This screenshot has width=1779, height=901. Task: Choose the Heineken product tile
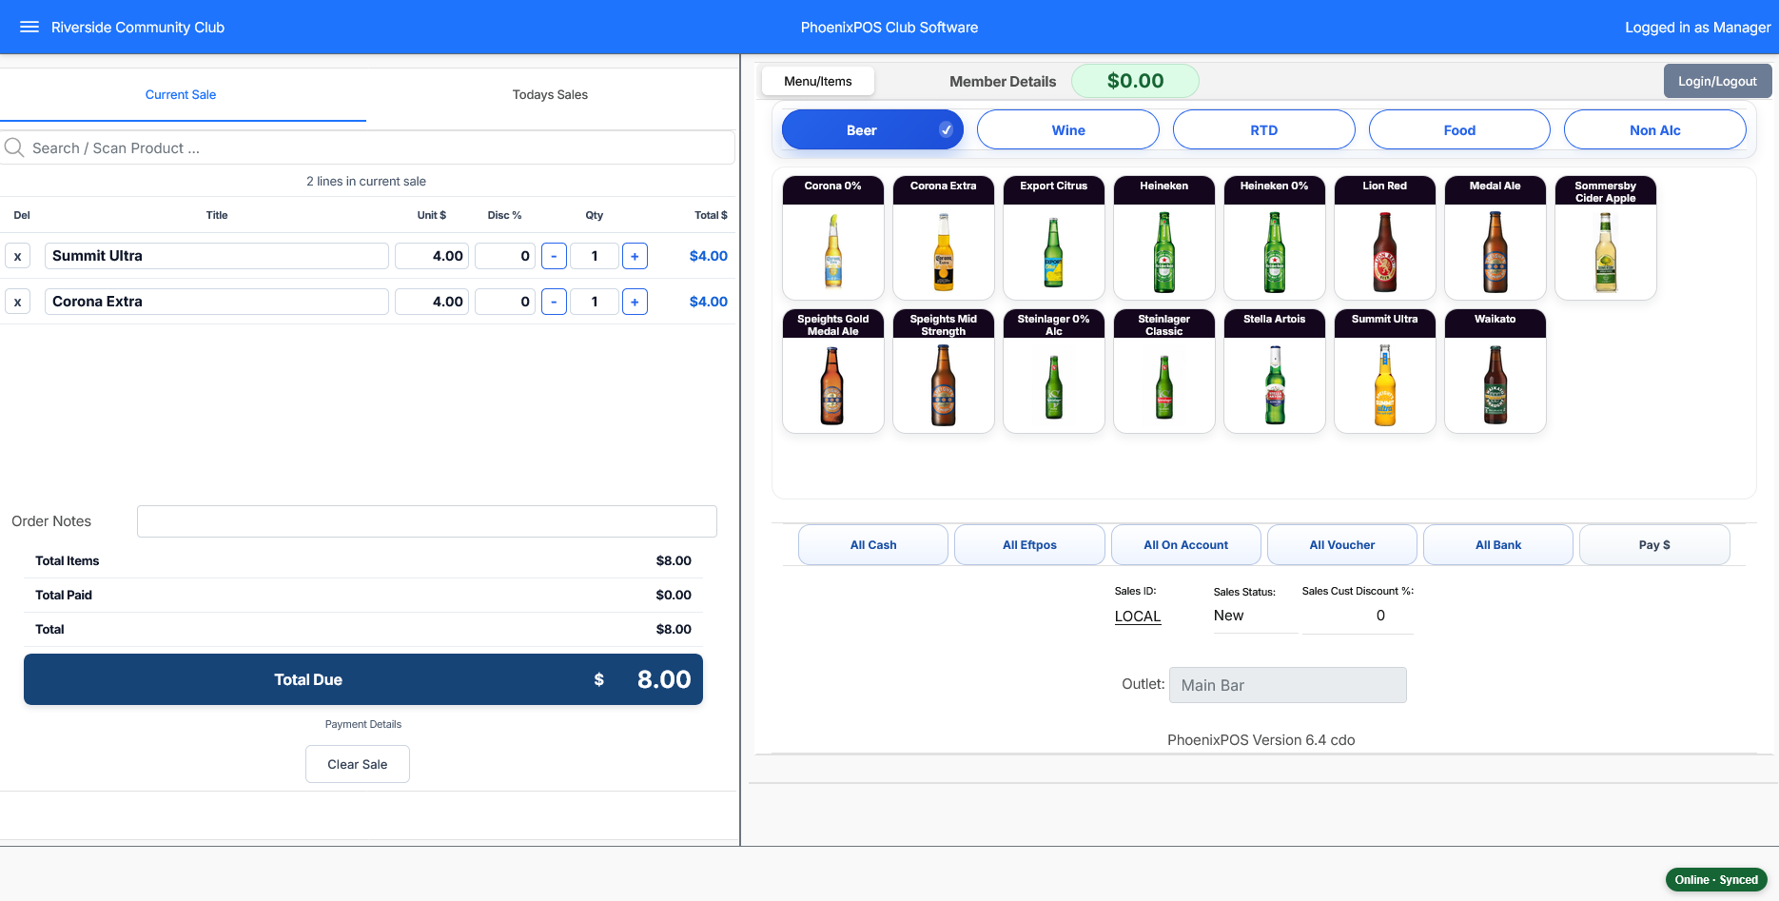click(1164, 238)
